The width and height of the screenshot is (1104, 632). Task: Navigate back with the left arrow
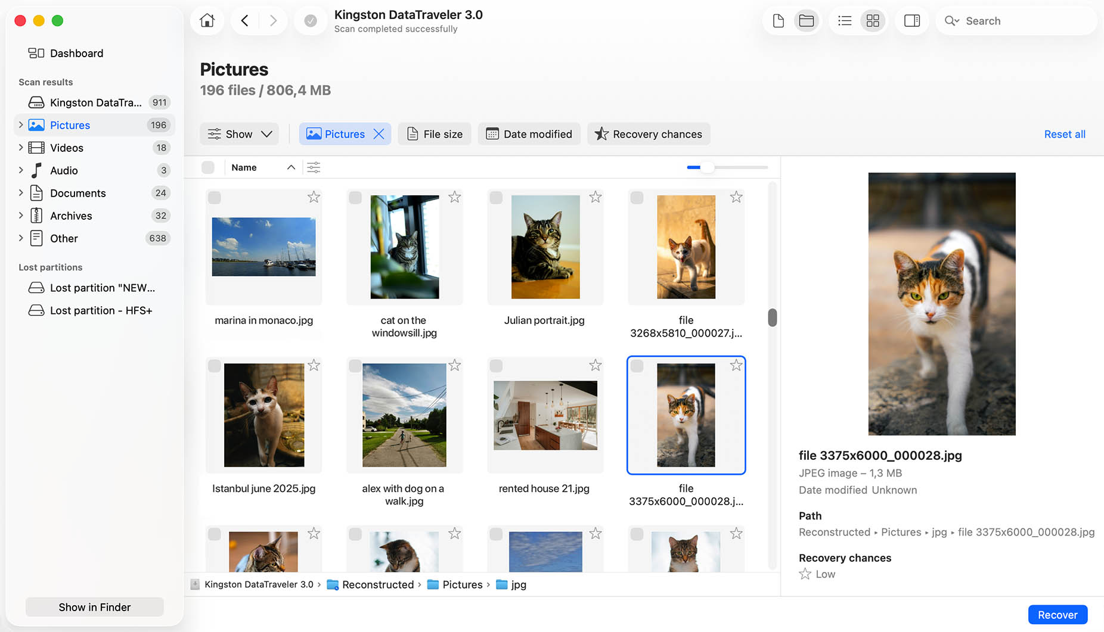click(244, 21)
